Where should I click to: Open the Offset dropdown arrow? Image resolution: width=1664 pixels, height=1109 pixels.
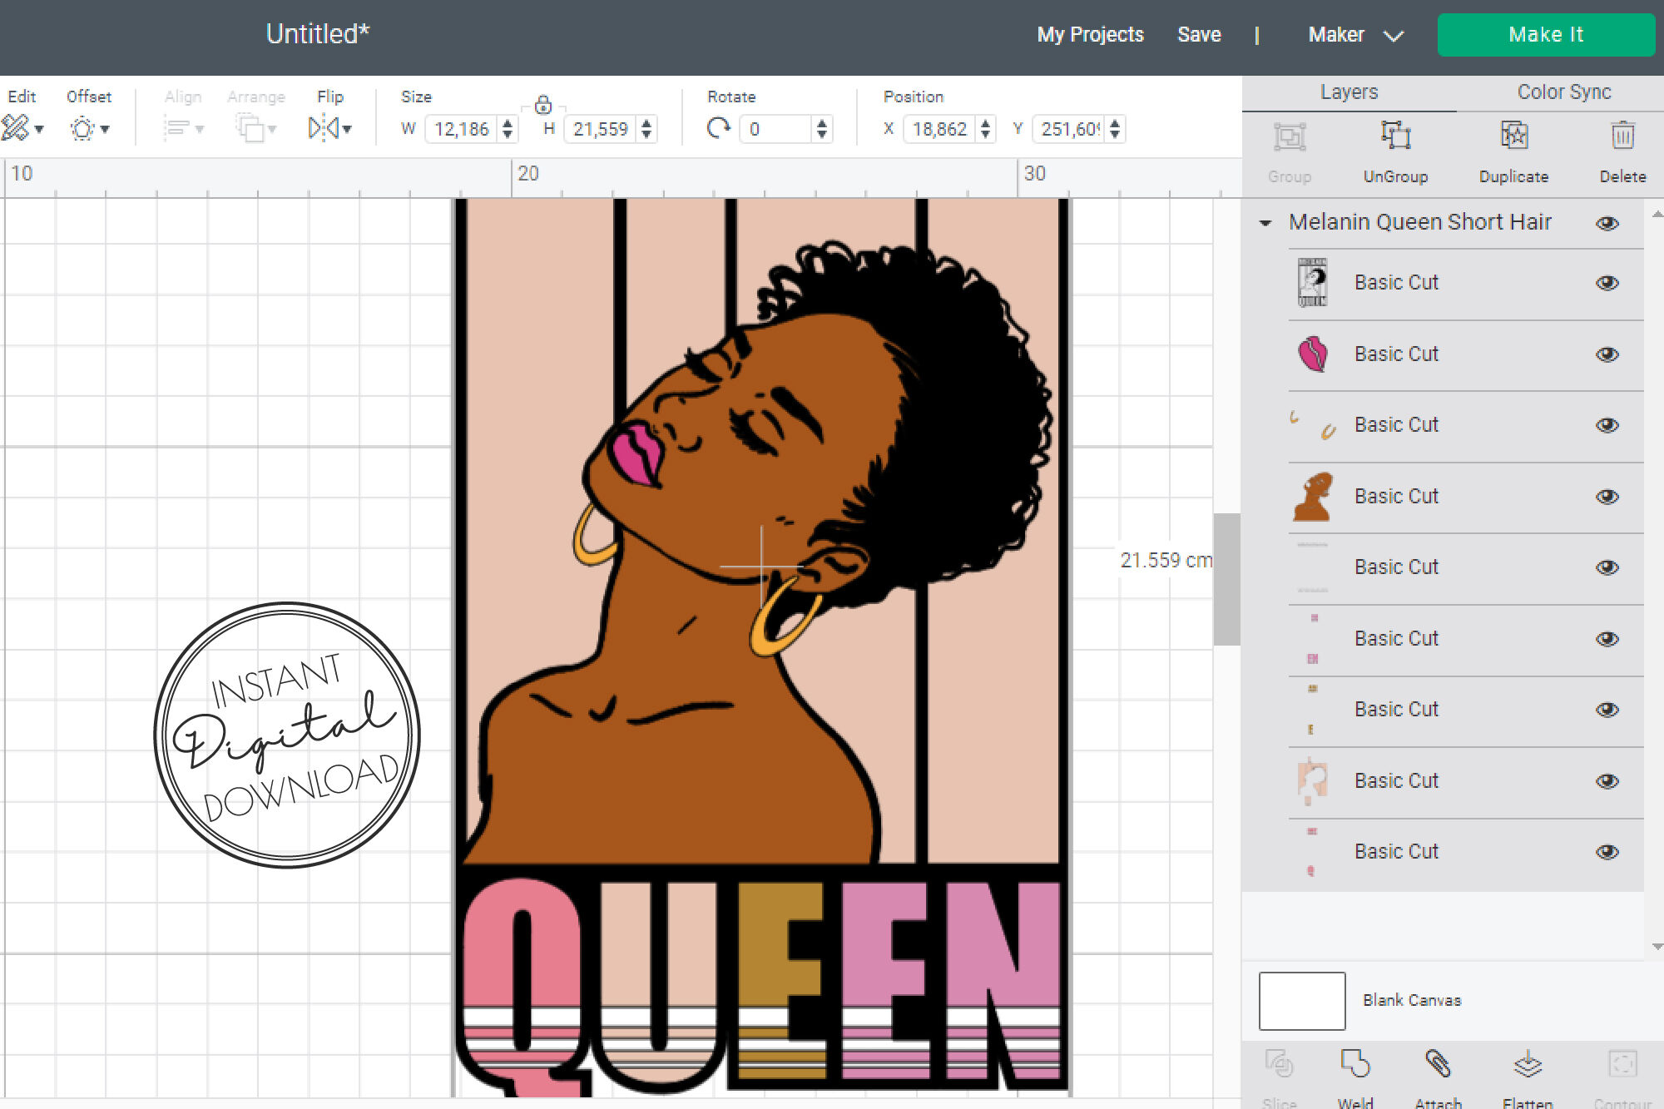105,130
